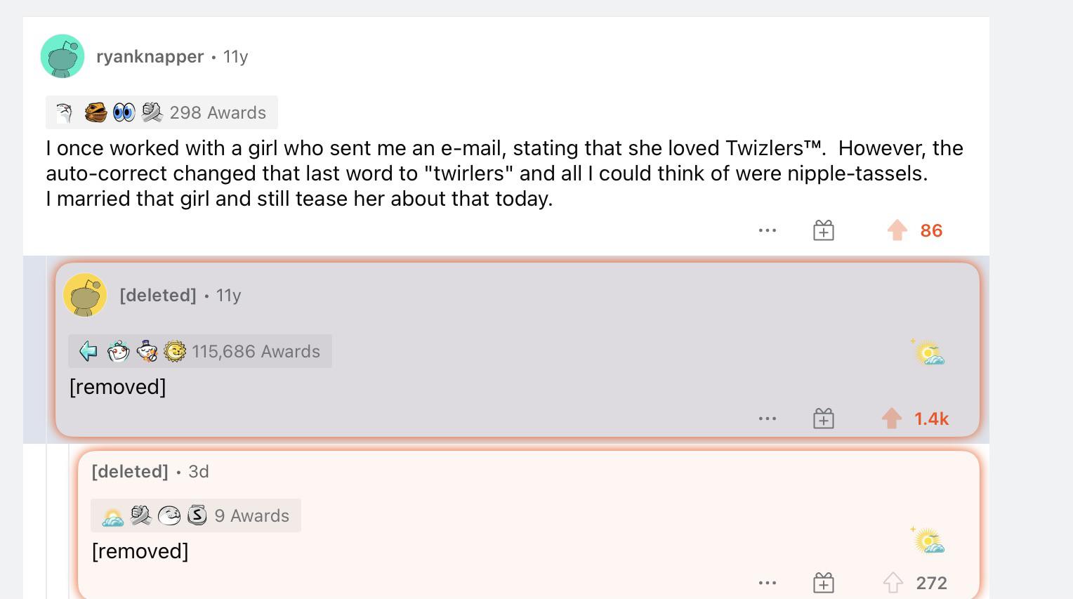This screenshot has height=599, width=1073.
Task: Click ryanknapper's snoo avatar
Action: [x=62, y=56]
